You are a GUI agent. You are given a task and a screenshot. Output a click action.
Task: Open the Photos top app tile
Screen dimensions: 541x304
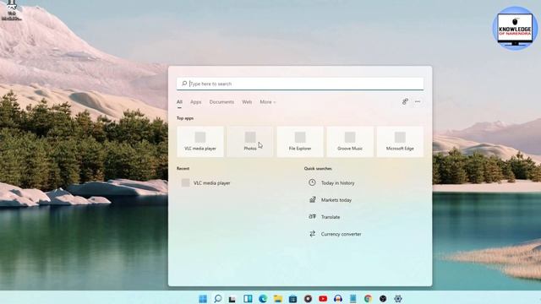point(250,142)
